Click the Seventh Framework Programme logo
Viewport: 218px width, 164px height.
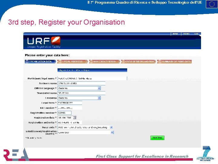click(206, 154)
